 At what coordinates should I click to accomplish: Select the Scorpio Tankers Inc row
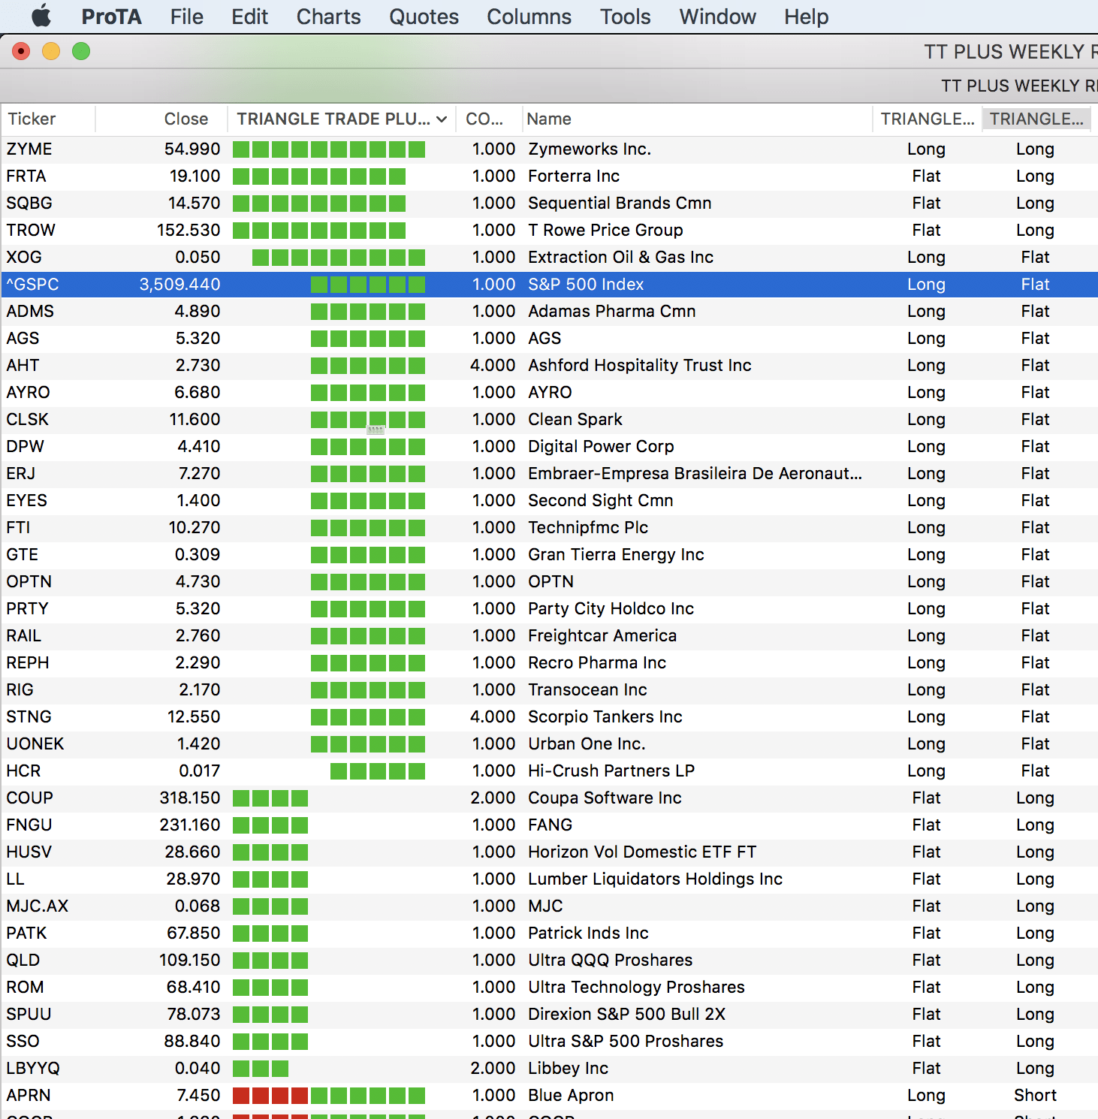click(605, 717)
